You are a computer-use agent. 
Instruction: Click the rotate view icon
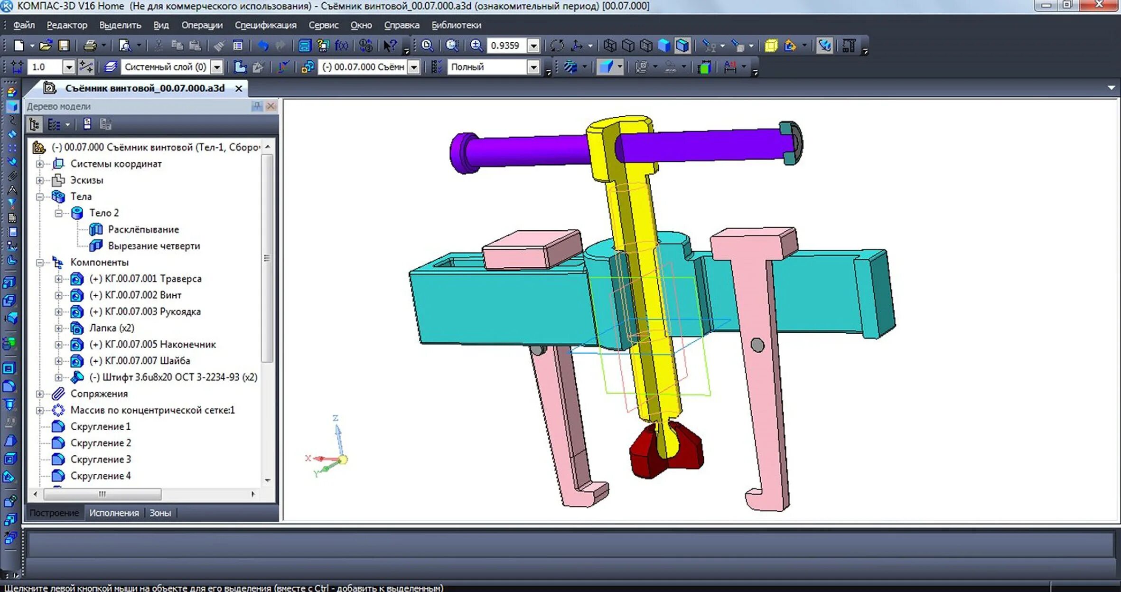[x=557, y=46]
